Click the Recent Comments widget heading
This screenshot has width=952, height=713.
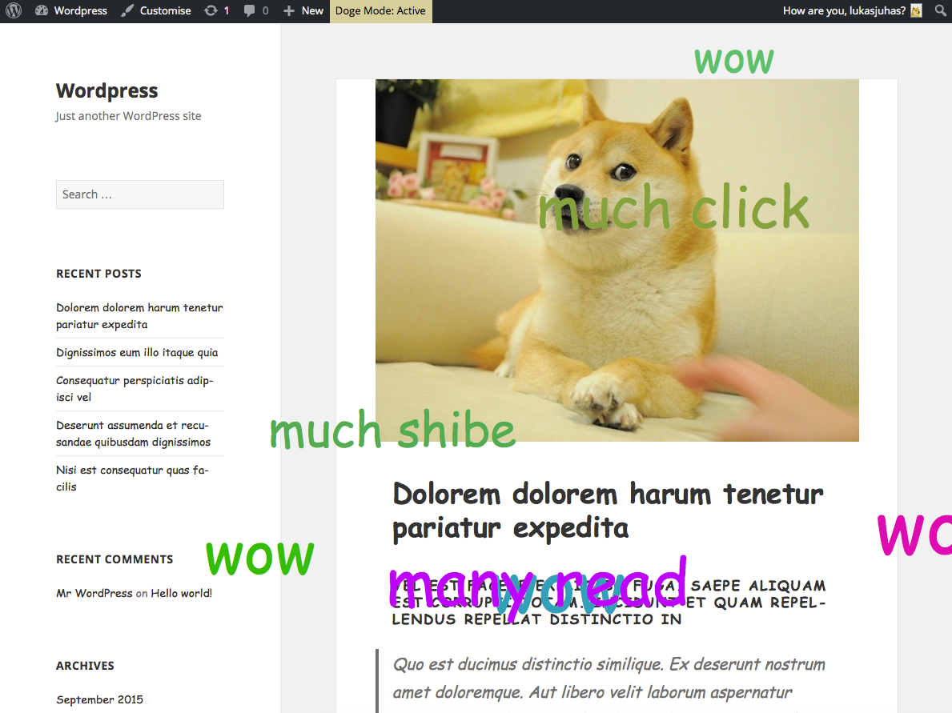click(x=114, y=559)
